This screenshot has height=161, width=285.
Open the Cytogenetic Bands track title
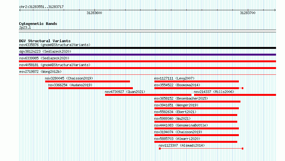pyautogui.click(x=38, y=24)
